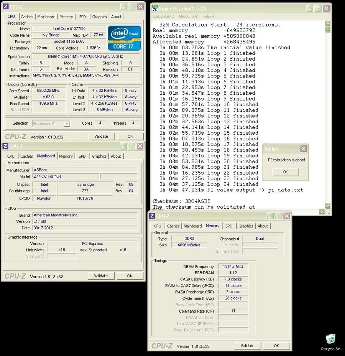
Task: Open Graphics tab in top CPU-Z window
Action: pos(100,16)
